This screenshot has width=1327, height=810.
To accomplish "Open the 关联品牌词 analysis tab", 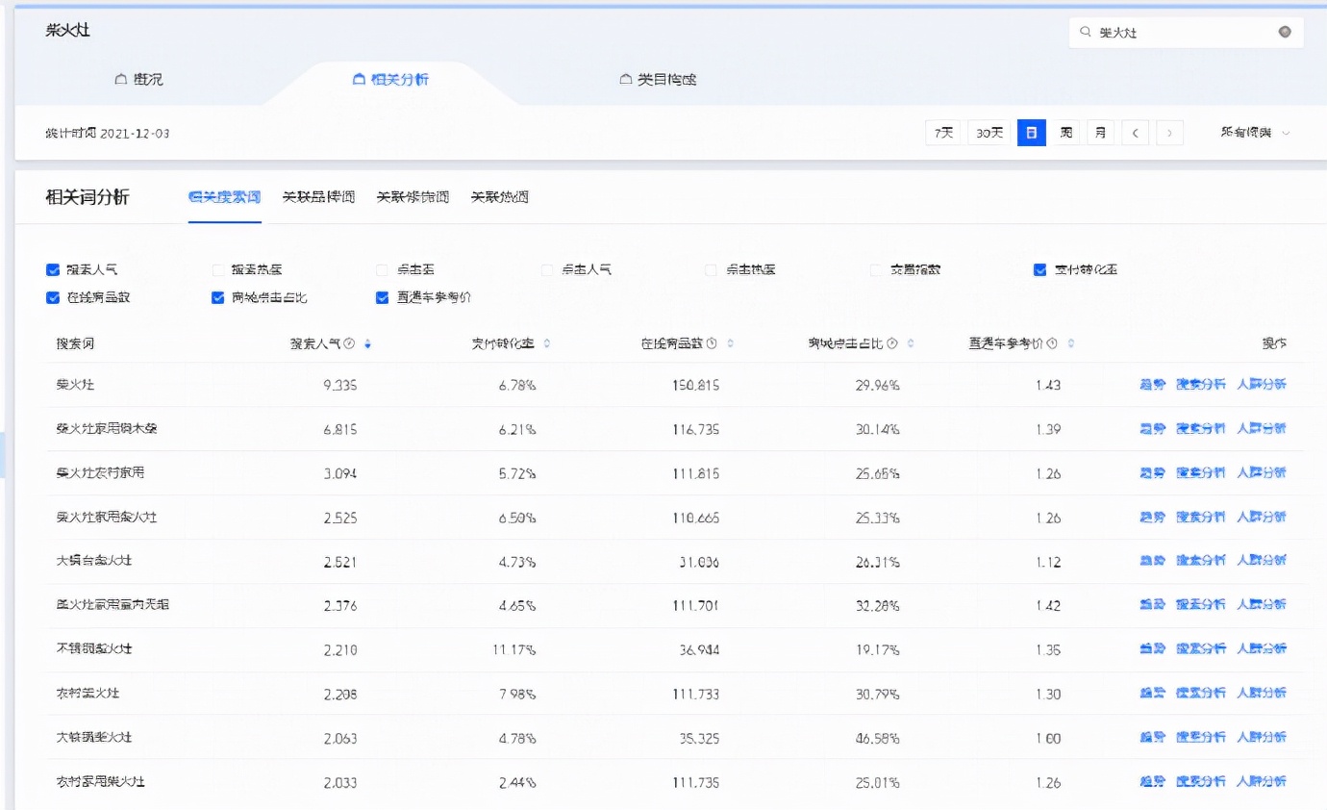I will pos(317,197).
